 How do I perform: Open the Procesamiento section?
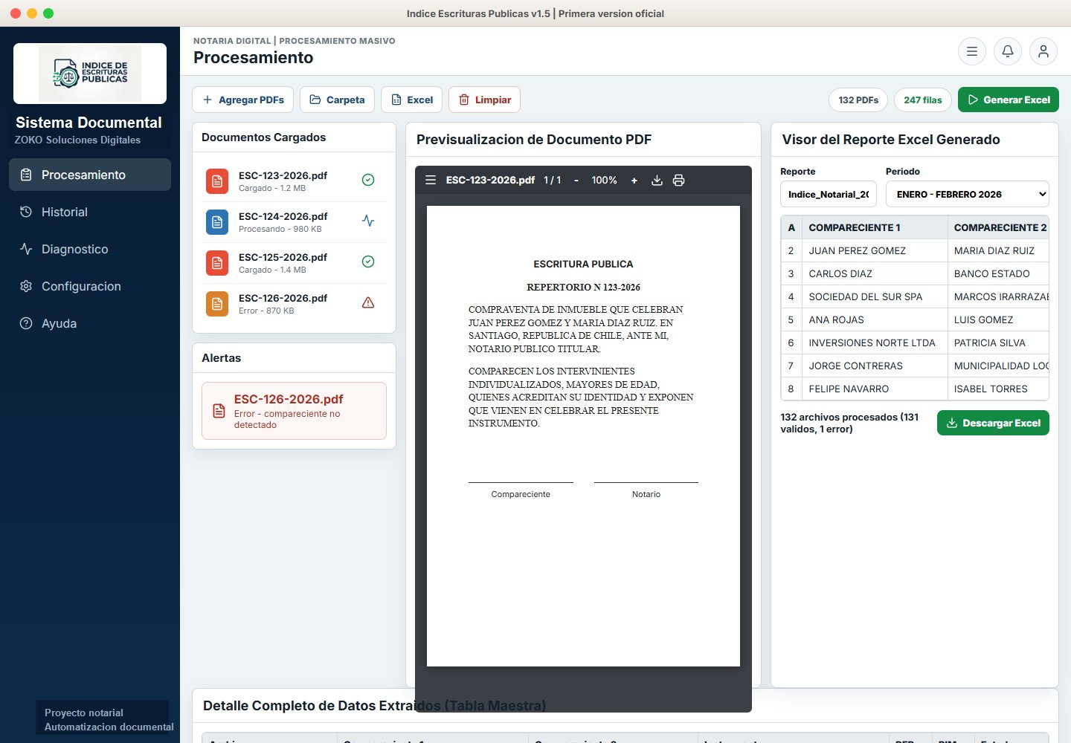click(x=90, y=175)
